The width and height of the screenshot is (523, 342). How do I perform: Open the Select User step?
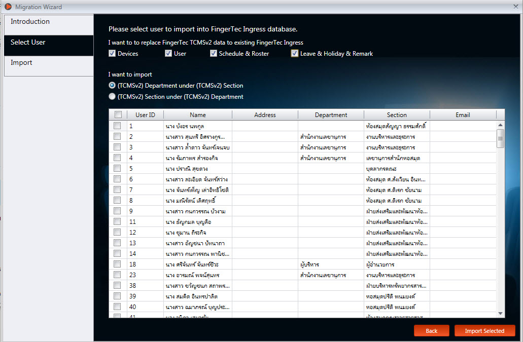tap(49, 46)
